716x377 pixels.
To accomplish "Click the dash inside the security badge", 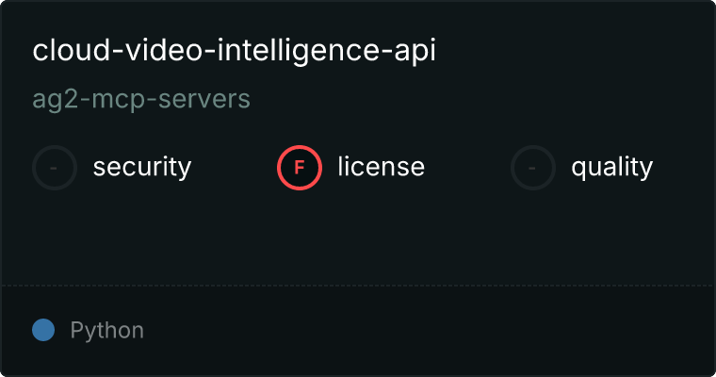I will click(55, 168).
